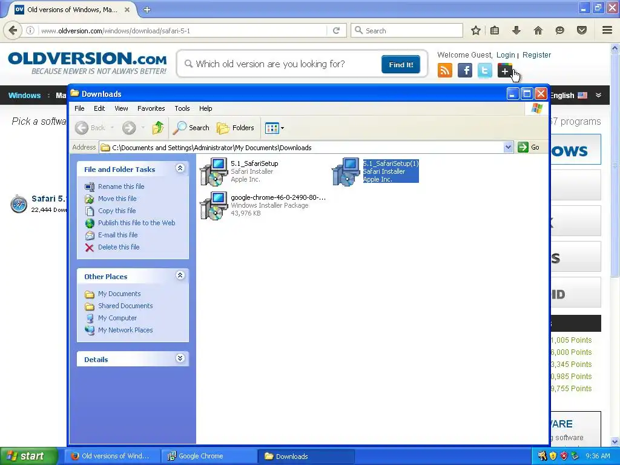
Task: Switch to Firefox taskbar item
Action: point(113,457)
